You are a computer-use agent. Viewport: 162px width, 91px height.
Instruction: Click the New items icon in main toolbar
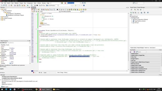[2, 5]
